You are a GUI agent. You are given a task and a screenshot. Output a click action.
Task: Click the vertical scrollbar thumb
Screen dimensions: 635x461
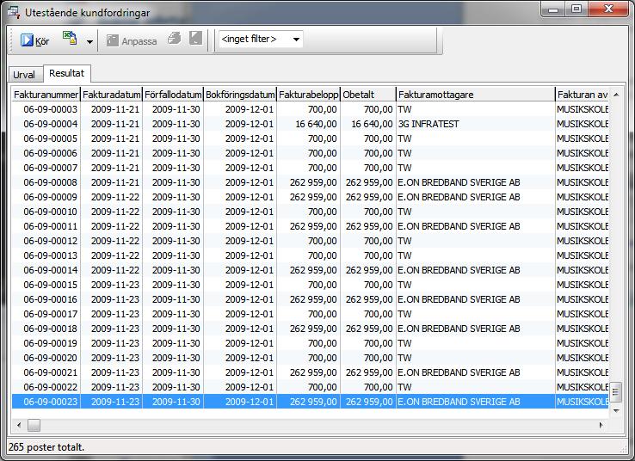coord(616,392)
